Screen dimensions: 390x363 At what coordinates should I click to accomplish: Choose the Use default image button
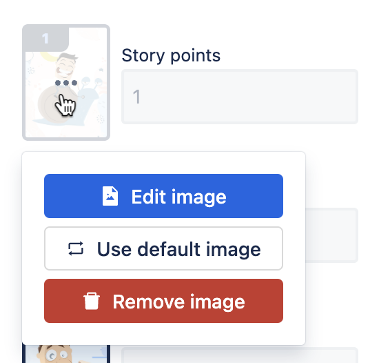[x=164, y=248]
